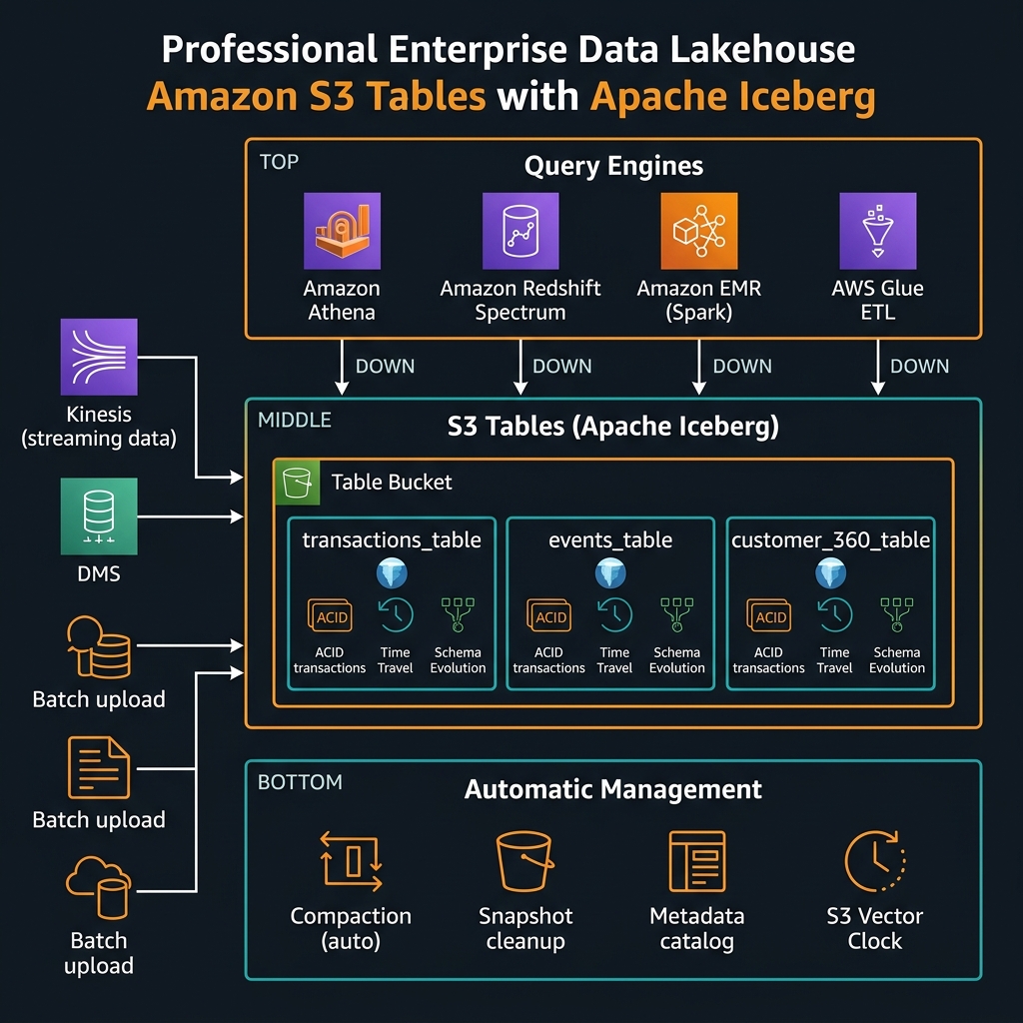Viewport: 1023px width, 1023px height.
Task: Select the Amazon Athena icon
Action: [x=343, y=232]
